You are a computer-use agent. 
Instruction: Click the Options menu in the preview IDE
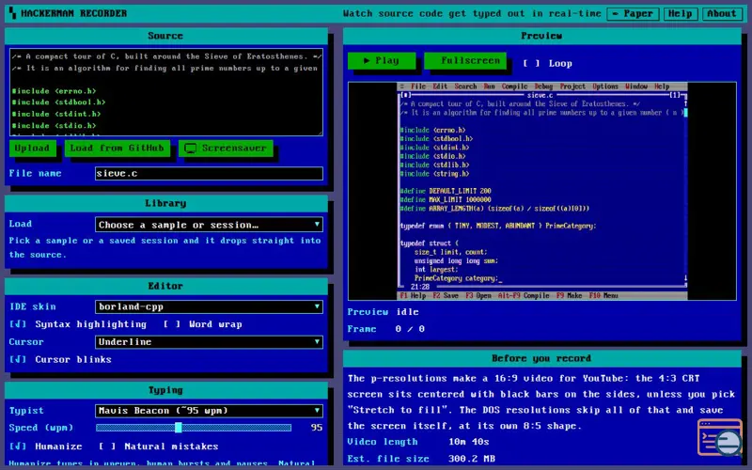pyautogui.click(x=605, y=86)
